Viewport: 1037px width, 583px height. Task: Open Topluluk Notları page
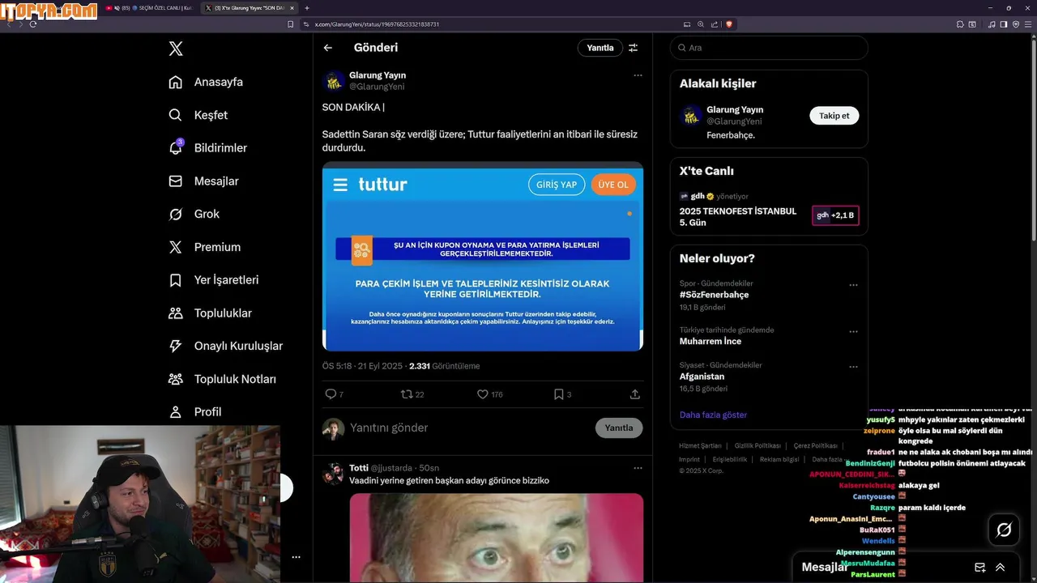click(222, 379)
